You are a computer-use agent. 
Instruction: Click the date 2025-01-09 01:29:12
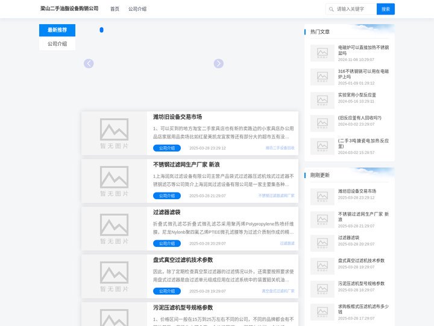pos(356,83)
